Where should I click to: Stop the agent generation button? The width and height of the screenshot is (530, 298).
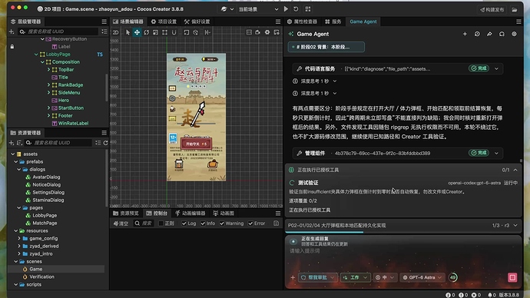tap(512, 278)
